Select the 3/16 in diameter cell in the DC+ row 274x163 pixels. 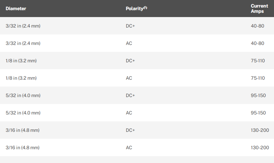pyautogui.click(x=23, y=130)
